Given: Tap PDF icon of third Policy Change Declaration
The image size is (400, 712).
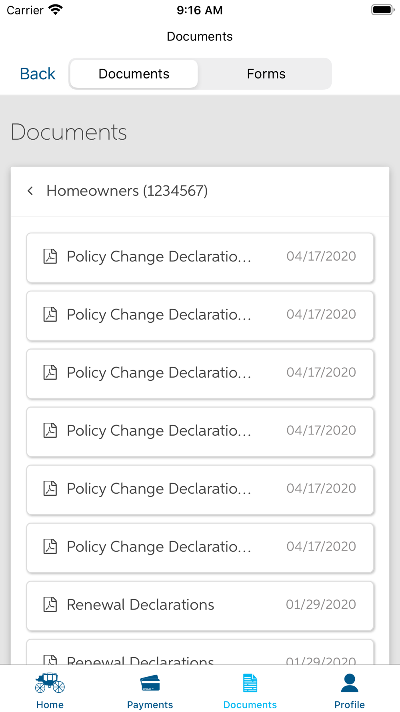Looking at the screenshot, I should [x=50, y=372].
